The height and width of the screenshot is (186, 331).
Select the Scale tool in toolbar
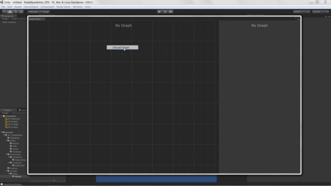click(21, 12)
